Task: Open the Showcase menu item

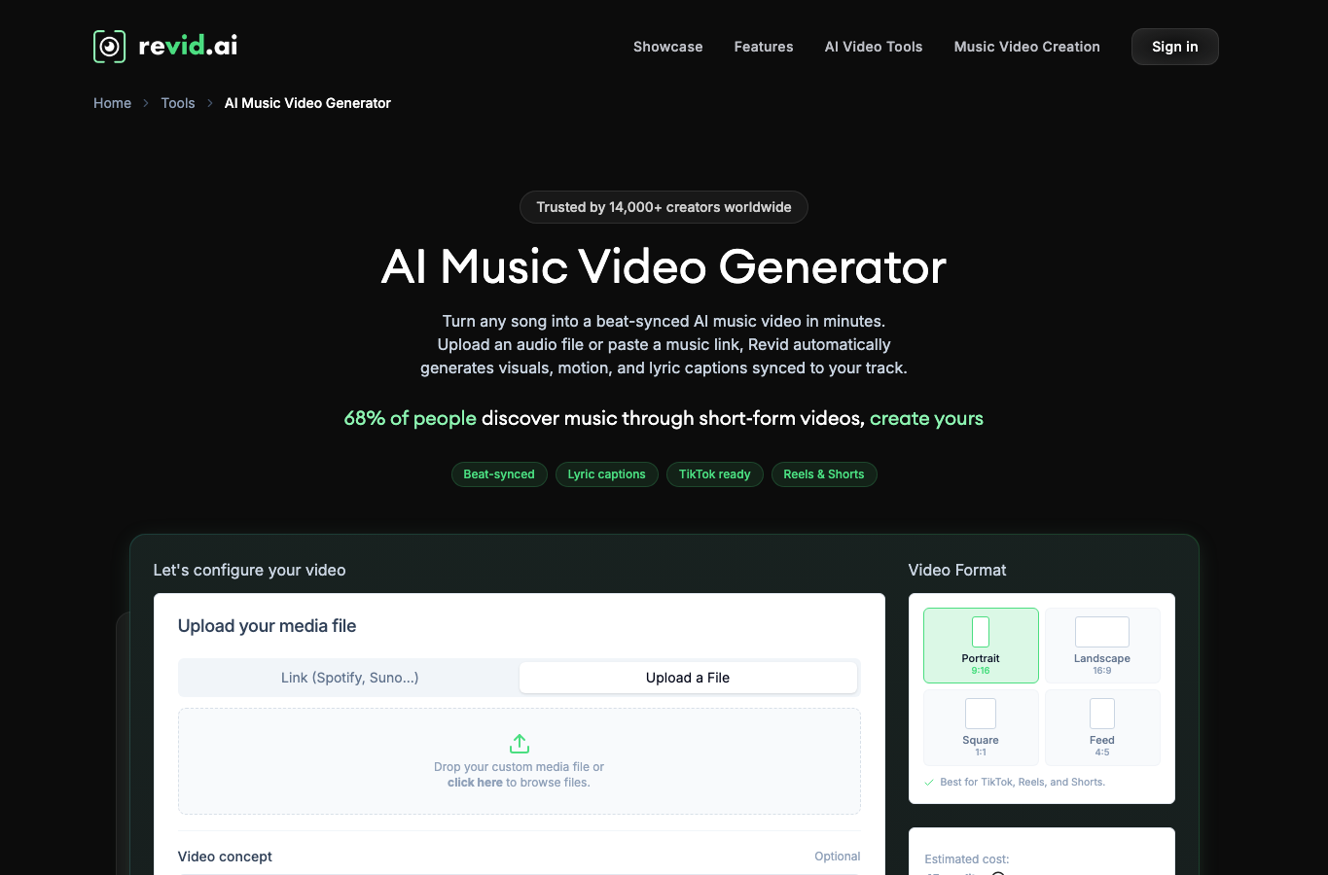Action: tap(668, 47)
